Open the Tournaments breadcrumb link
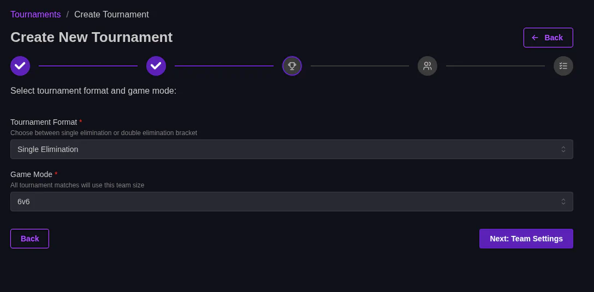This screenshot has height=292, width=594. 35,15
